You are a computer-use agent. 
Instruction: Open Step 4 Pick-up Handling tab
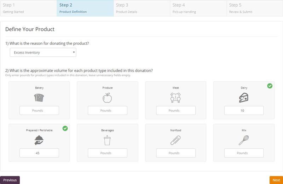pos(198,8)
